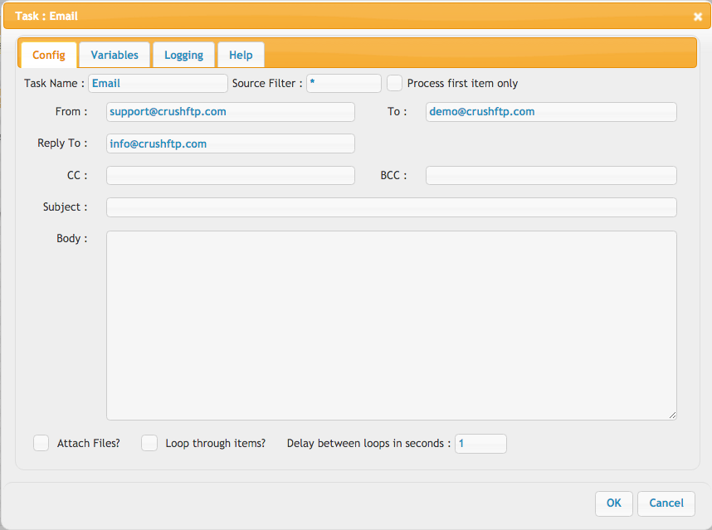712x530 pixels.
Task: Switch to the Variables tab
Action: 115,55
